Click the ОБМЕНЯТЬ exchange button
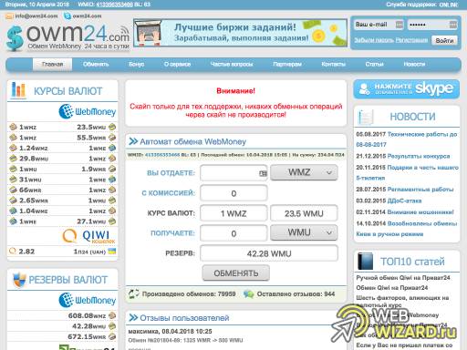This screenshot has width=467, height=350. pyautogui.click(x=236, y=273)
